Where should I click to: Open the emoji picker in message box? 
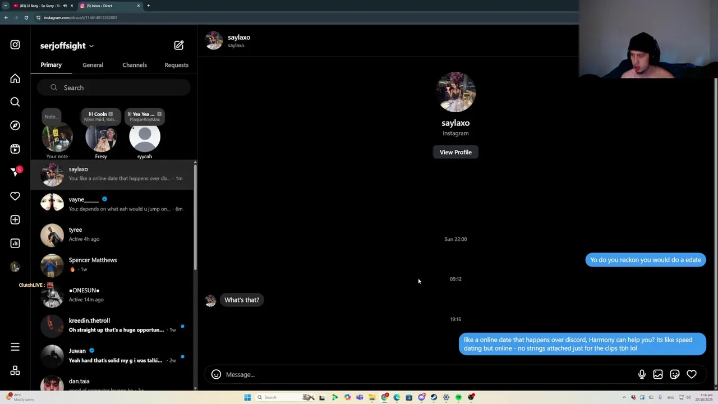(216, 374)
